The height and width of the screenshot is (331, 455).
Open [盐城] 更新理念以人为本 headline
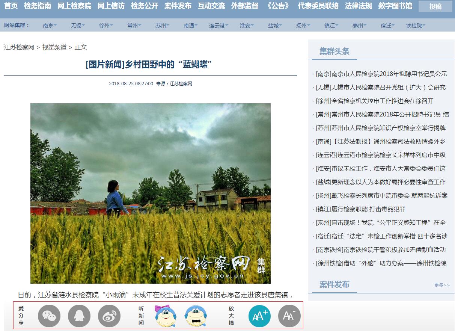(381, 182)
